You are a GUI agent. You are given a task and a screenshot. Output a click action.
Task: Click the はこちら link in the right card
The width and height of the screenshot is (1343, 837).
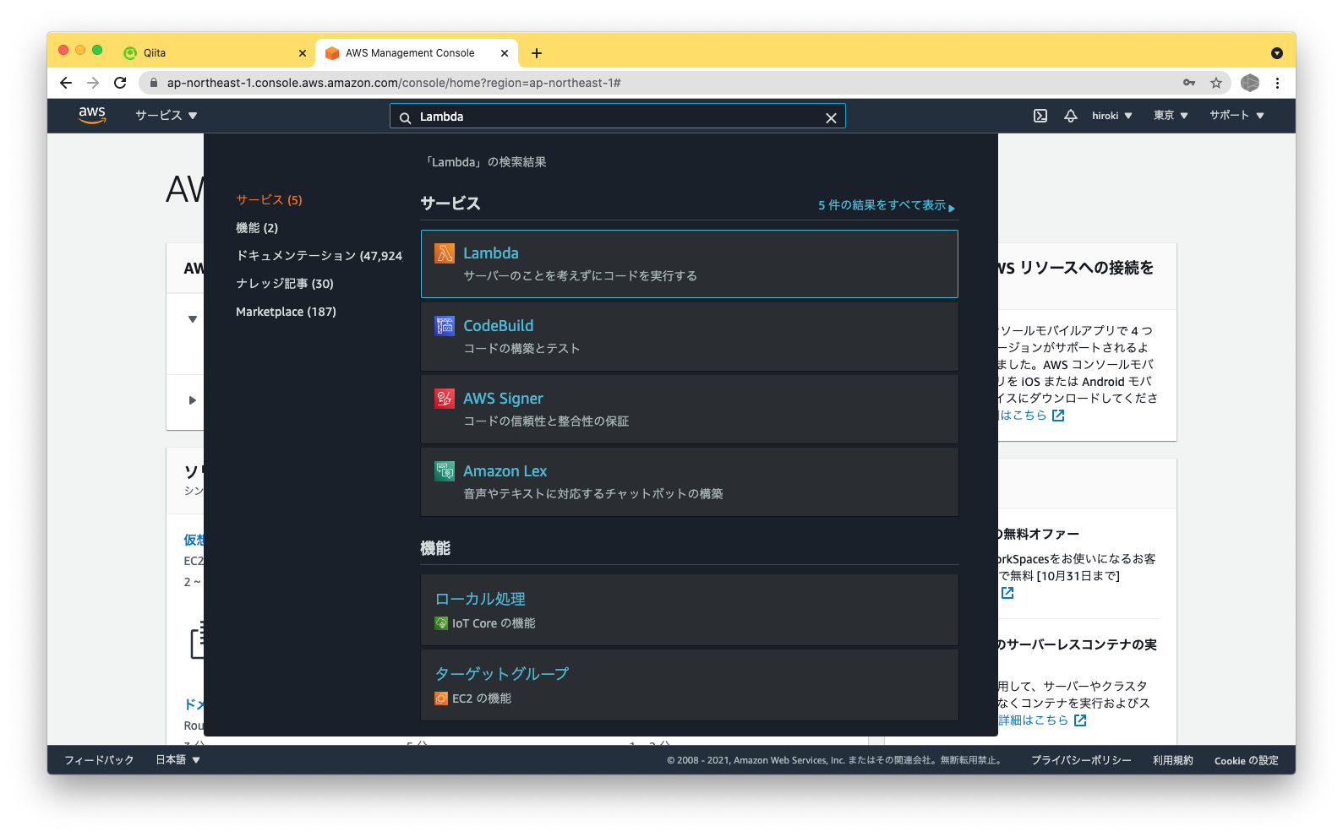click(x=1023, y=416)
